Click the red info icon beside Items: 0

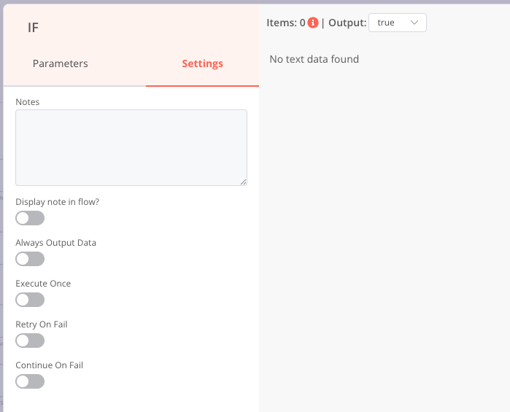[x=313, y=23]
